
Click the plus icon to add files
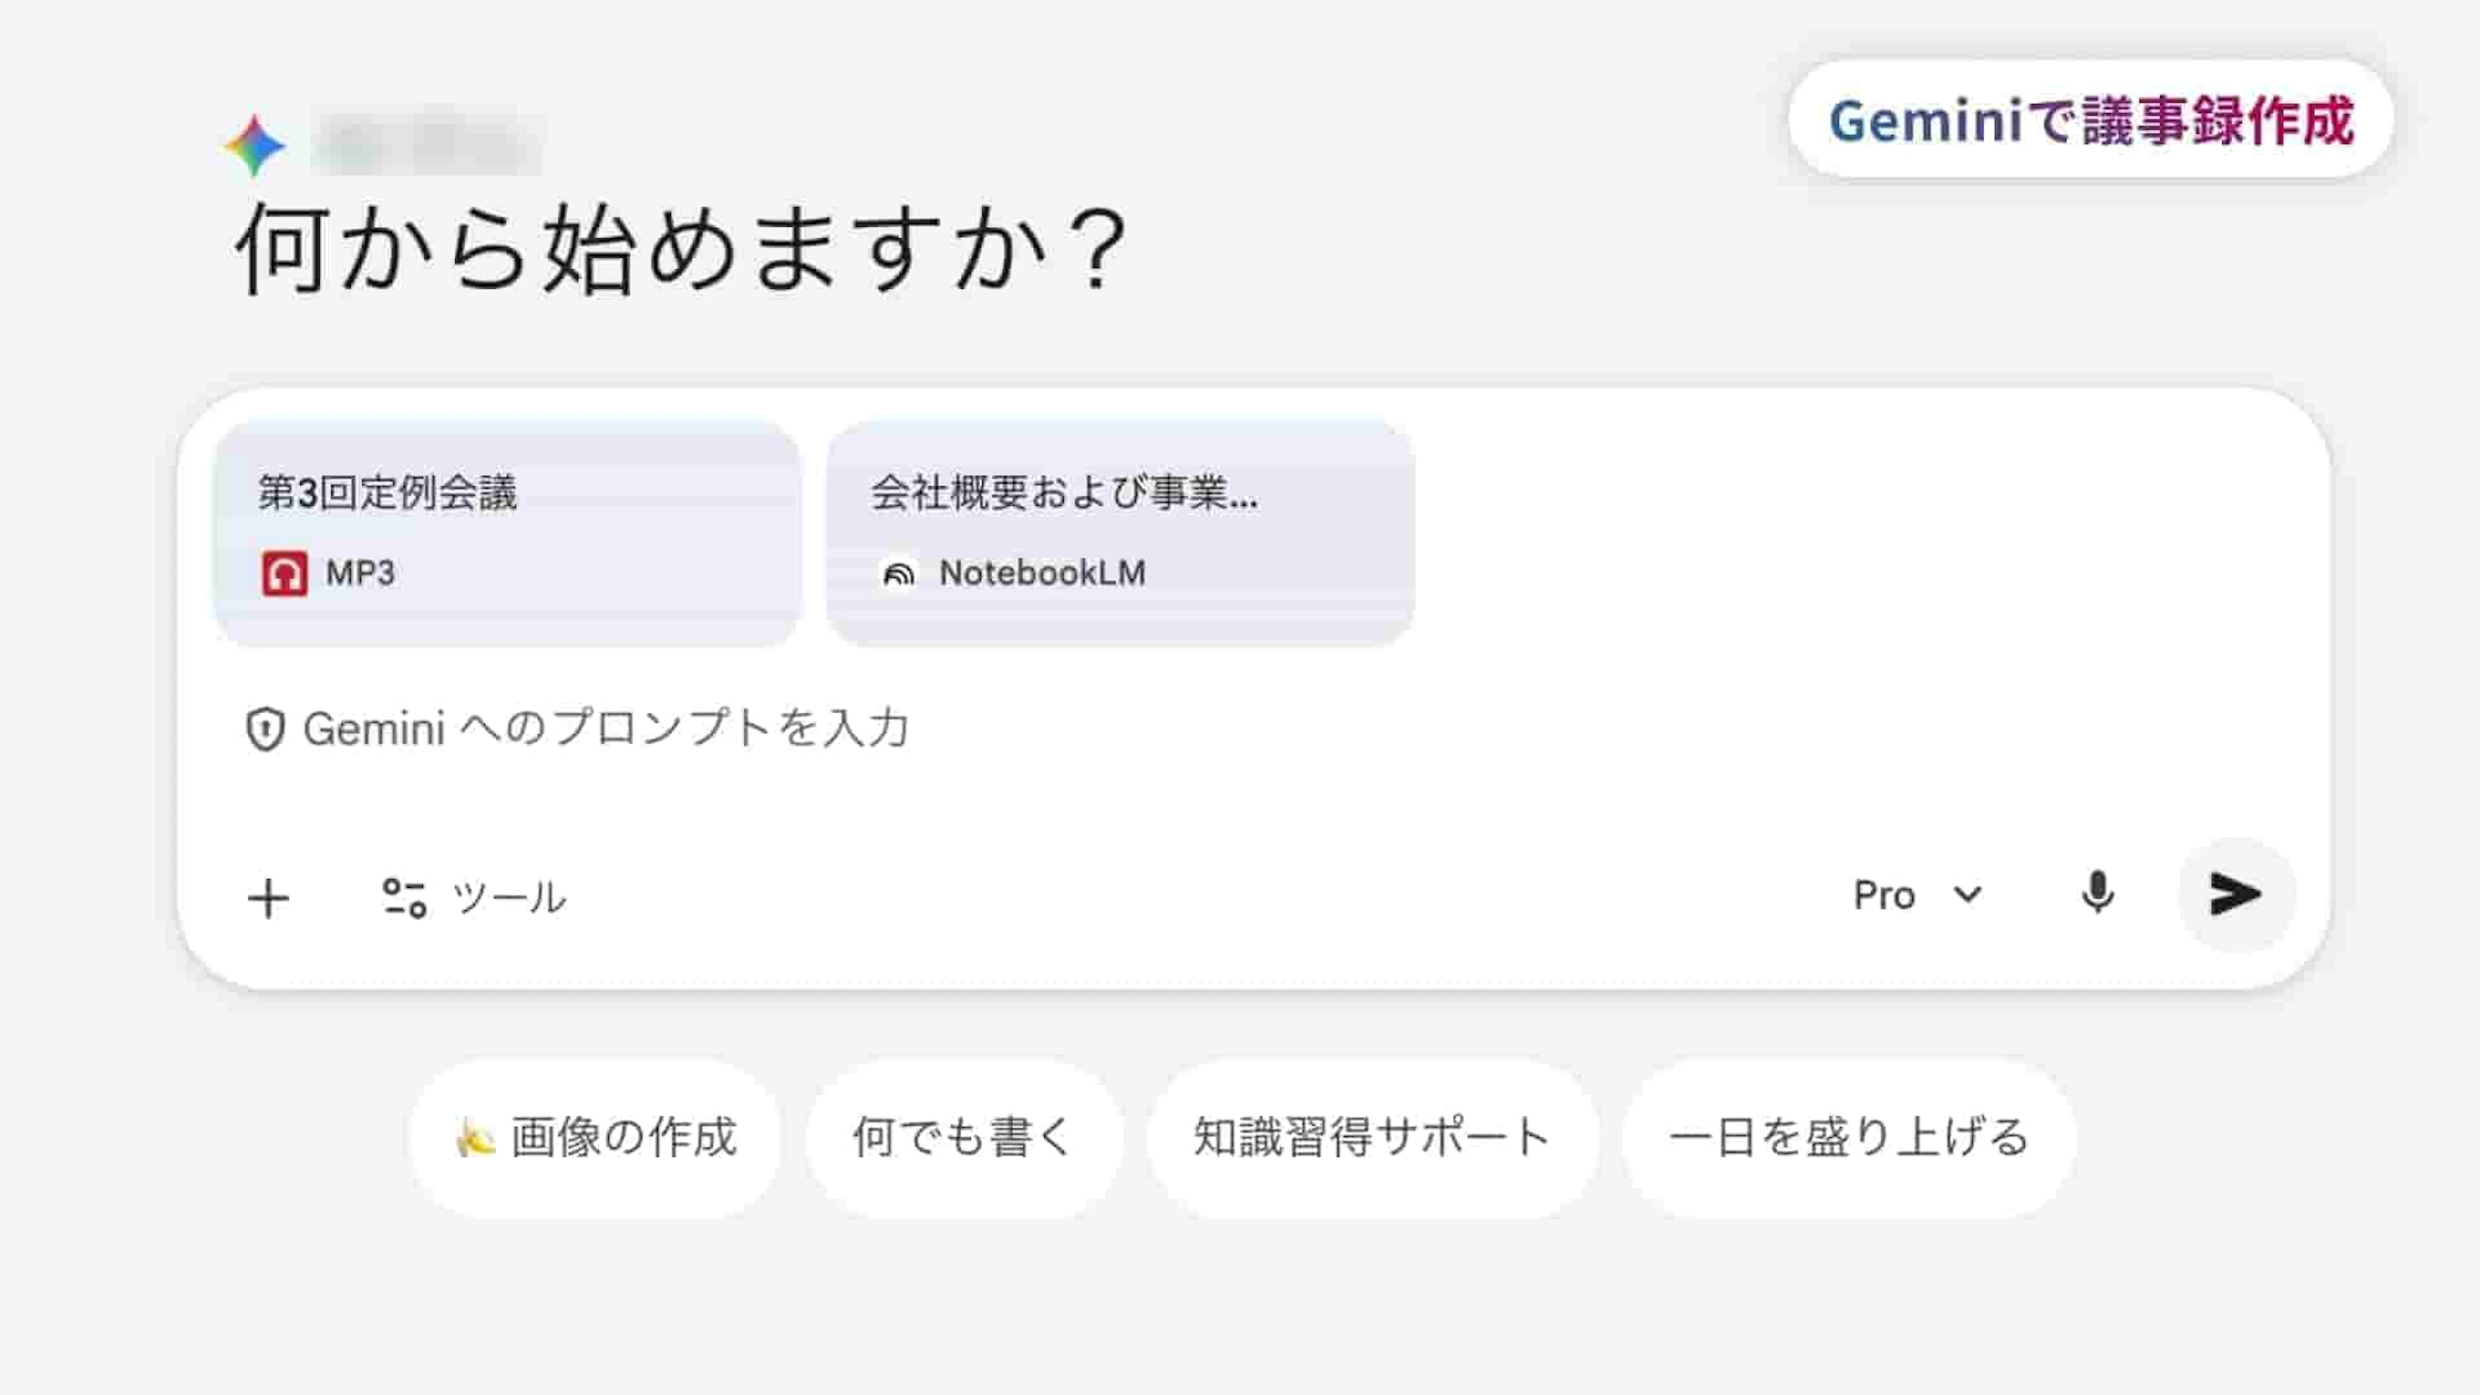coord(267,898)
